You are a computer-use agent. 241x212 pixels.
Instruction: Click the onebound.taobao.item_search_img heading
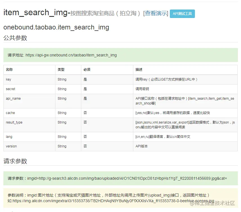[56, 27]
